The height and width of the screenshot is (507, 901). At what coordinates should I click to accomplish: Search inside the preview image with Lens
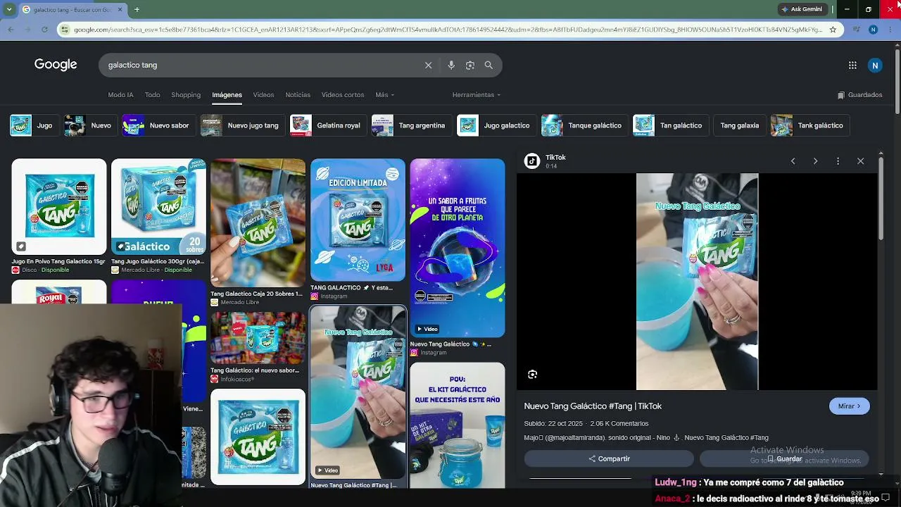[x=532, y=375]
